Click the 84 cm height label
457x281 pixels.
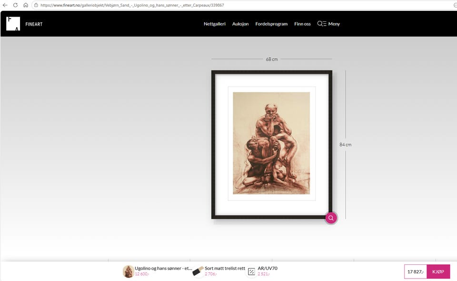[346, 145]
